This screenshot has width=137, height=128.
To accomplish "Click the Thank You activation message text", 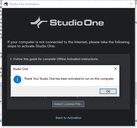I will (x=69, y=79).
